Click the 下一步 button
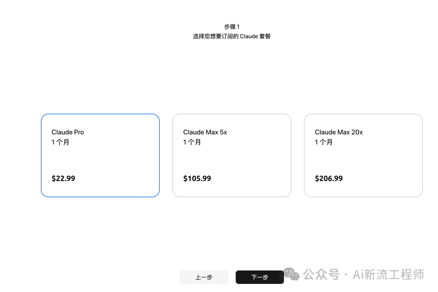 click(260, 277)
